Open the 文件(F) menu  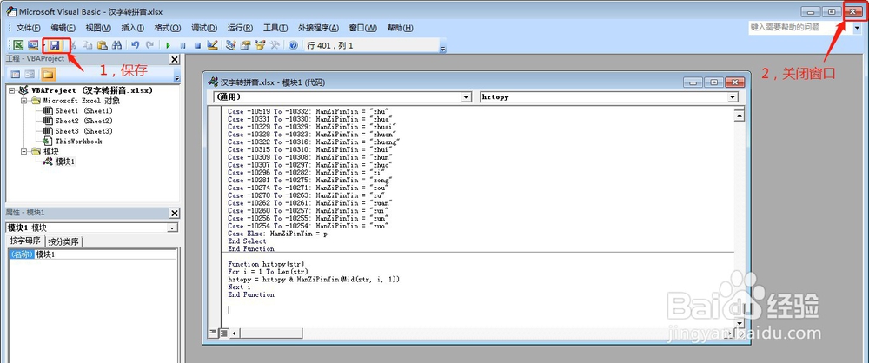tap(29, 29)
